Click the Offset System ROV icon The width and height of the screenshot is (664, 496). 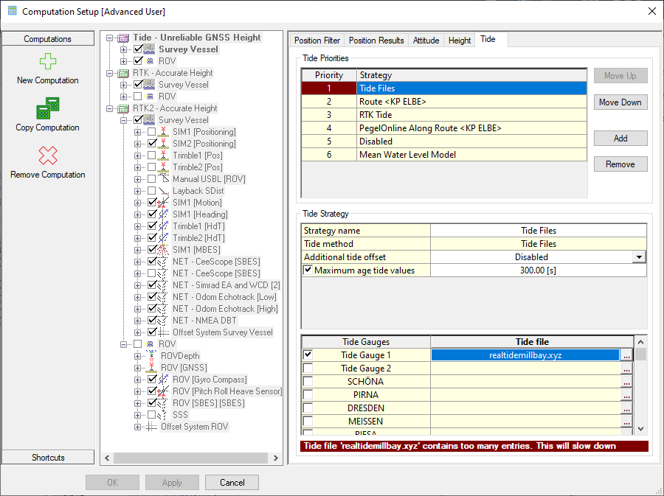click(152, 427)
